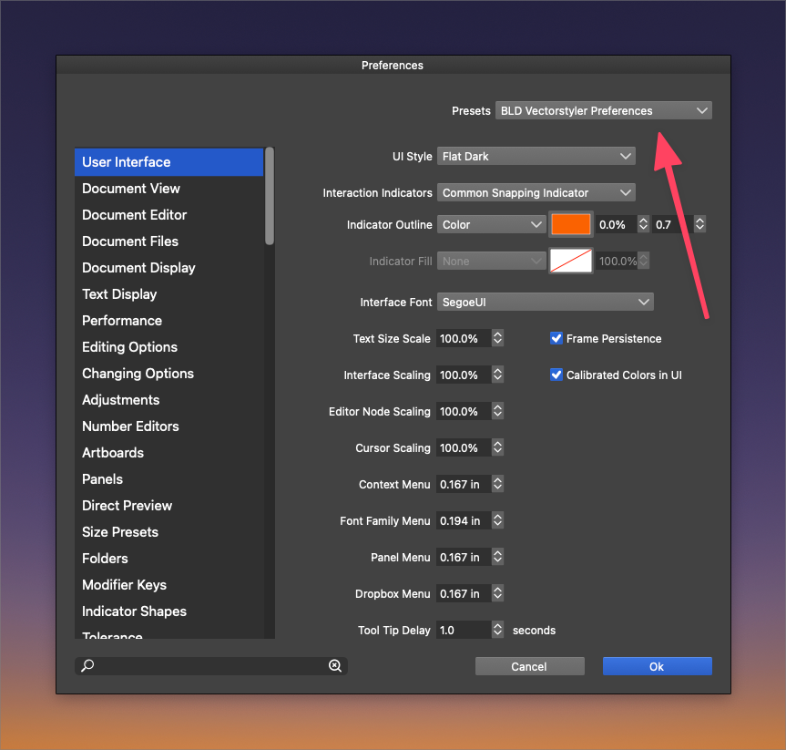Select Document View in the category list

point(131,189)
